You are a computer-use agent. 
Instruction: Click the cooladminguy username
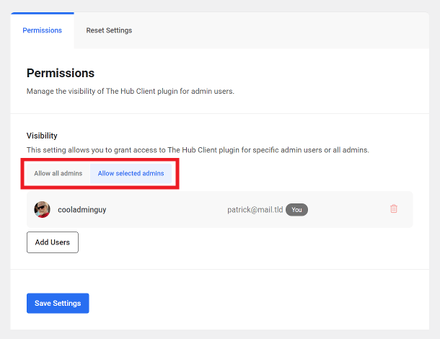pyautogui.click(x=82, y=210)
